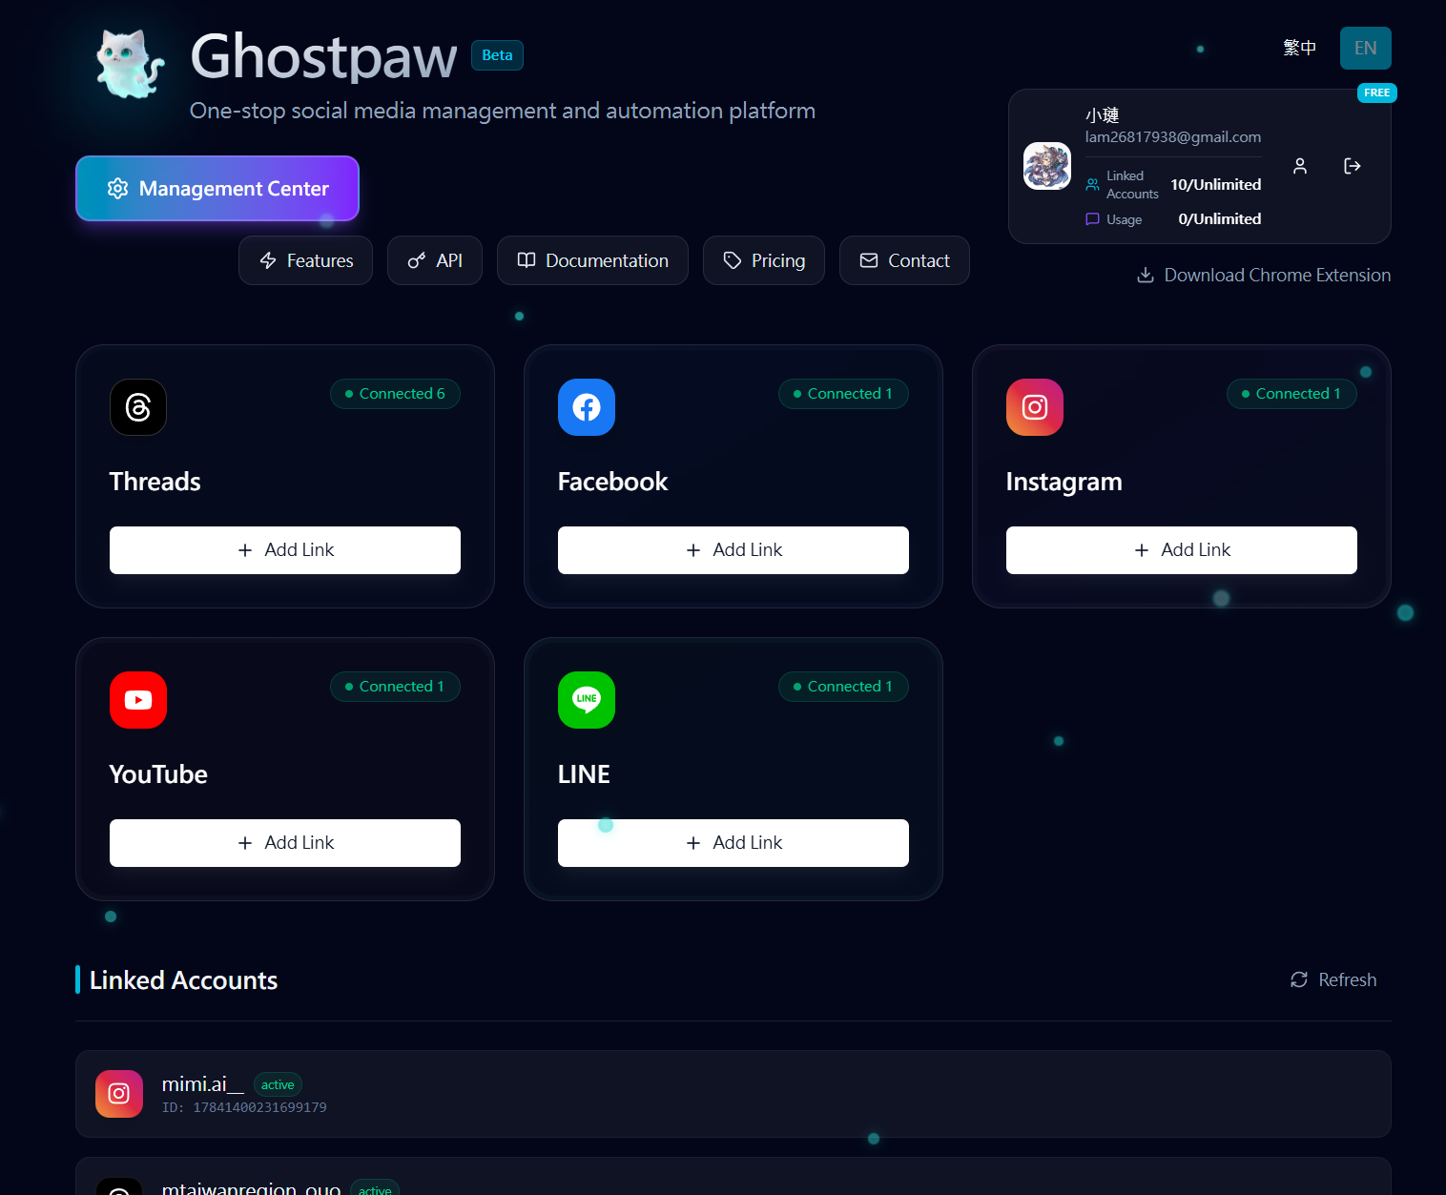This screenshot has height=1195, width=1446.
Task: Click the user avatar thumbnail
Action: (x=1046, y=166)
